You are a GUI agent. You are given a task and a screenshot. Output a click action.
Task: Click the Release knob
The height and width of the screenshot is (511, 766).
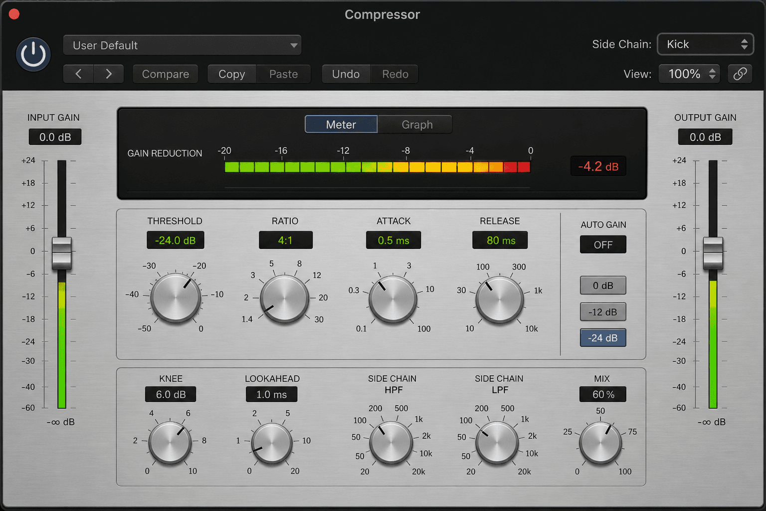click(500, 299)
